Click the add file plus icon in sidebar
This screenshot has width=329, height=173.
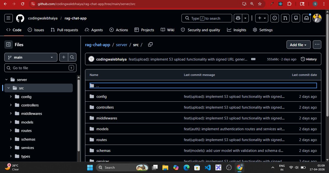point(64,57)
